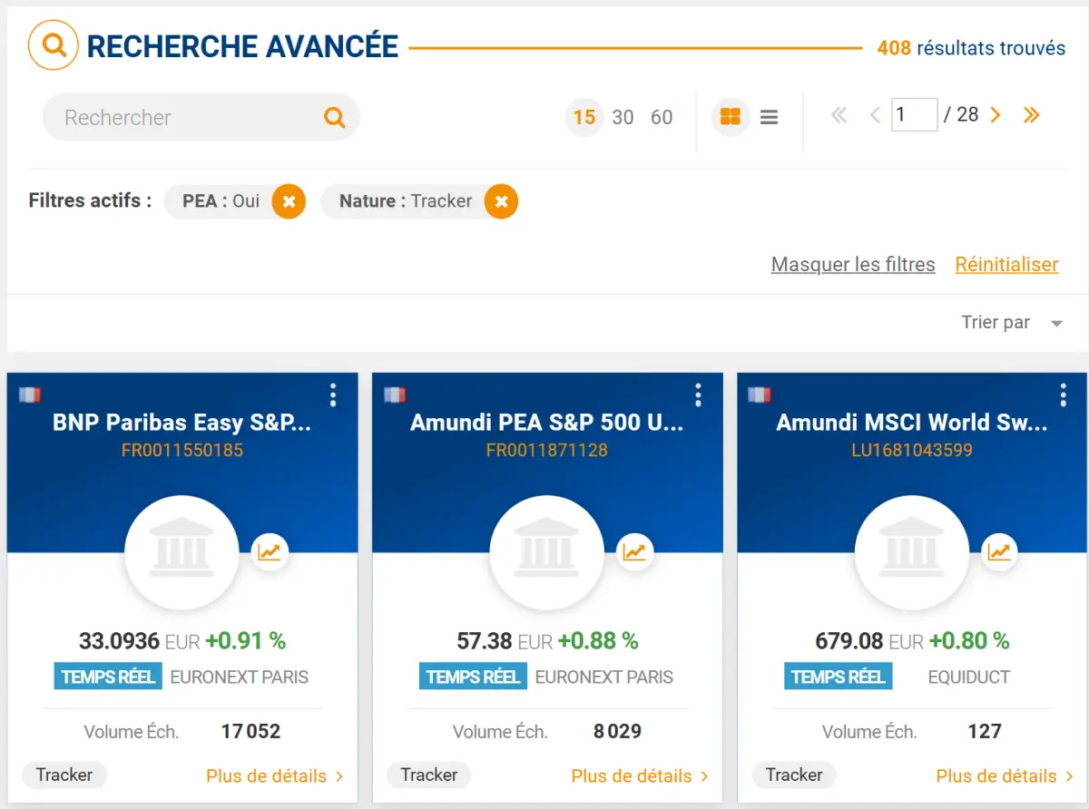Click the French flag on Amundi PEA S&P 500 card

coord(395,395)
